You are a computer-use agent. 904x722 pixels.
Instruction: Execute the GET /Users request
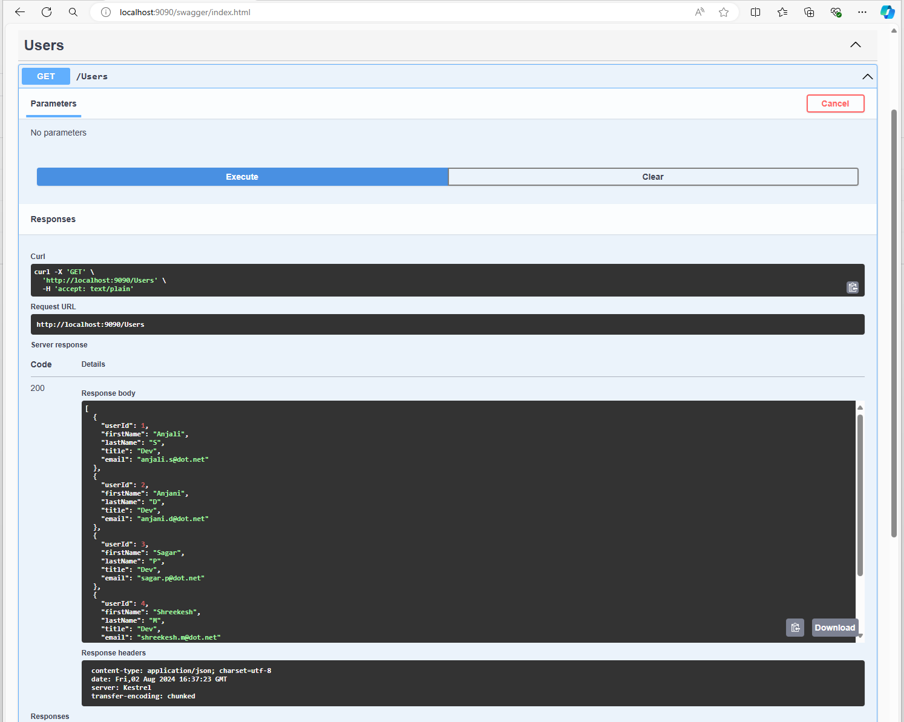242,177
